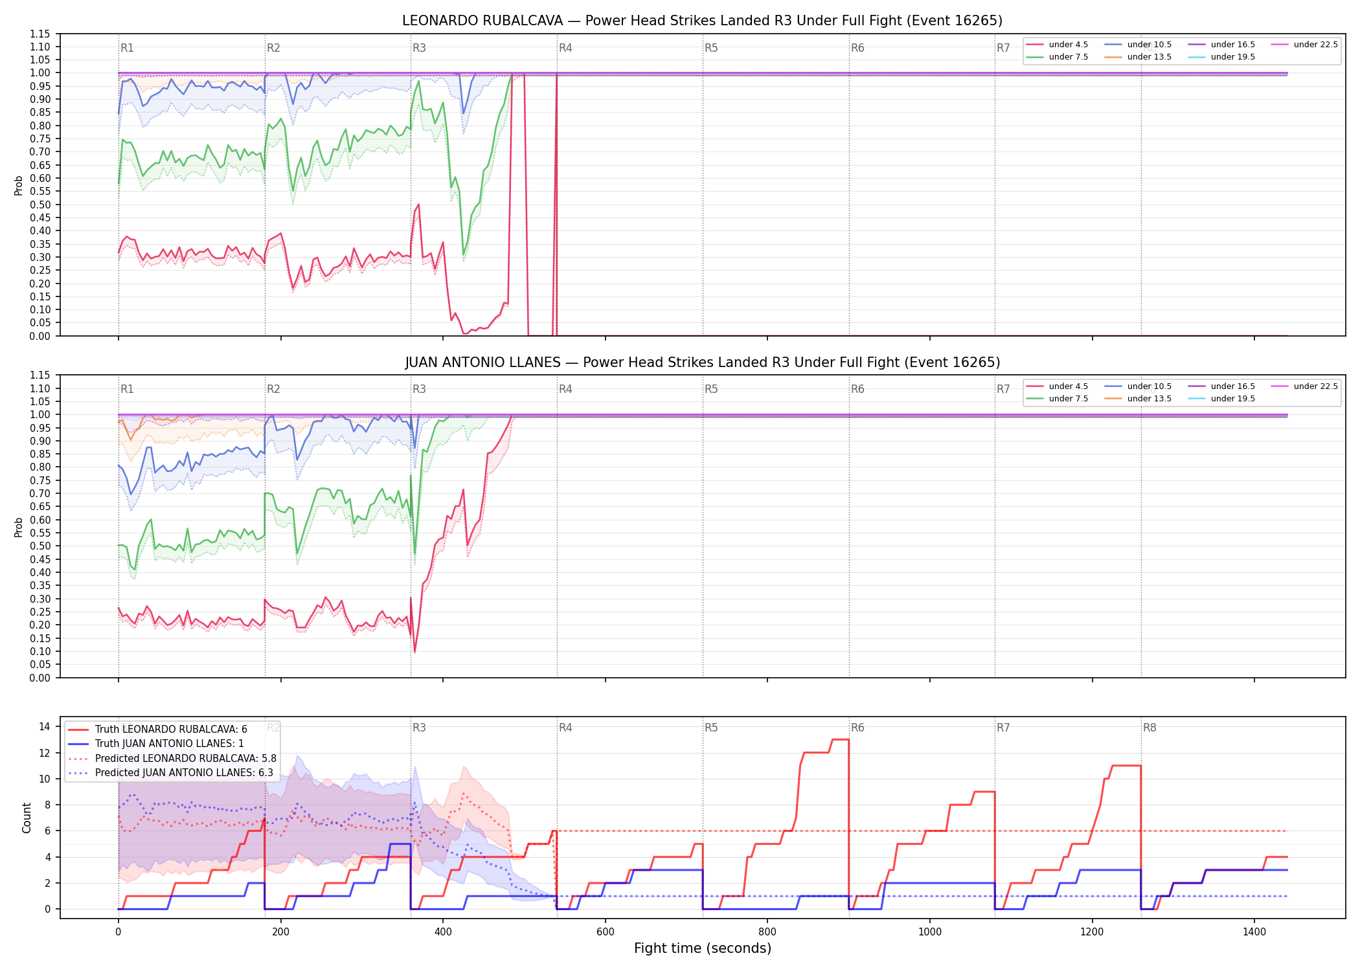
Task: Click the JUAN ANTONIO LLANES chart title
Action: [x=702, y=363]
